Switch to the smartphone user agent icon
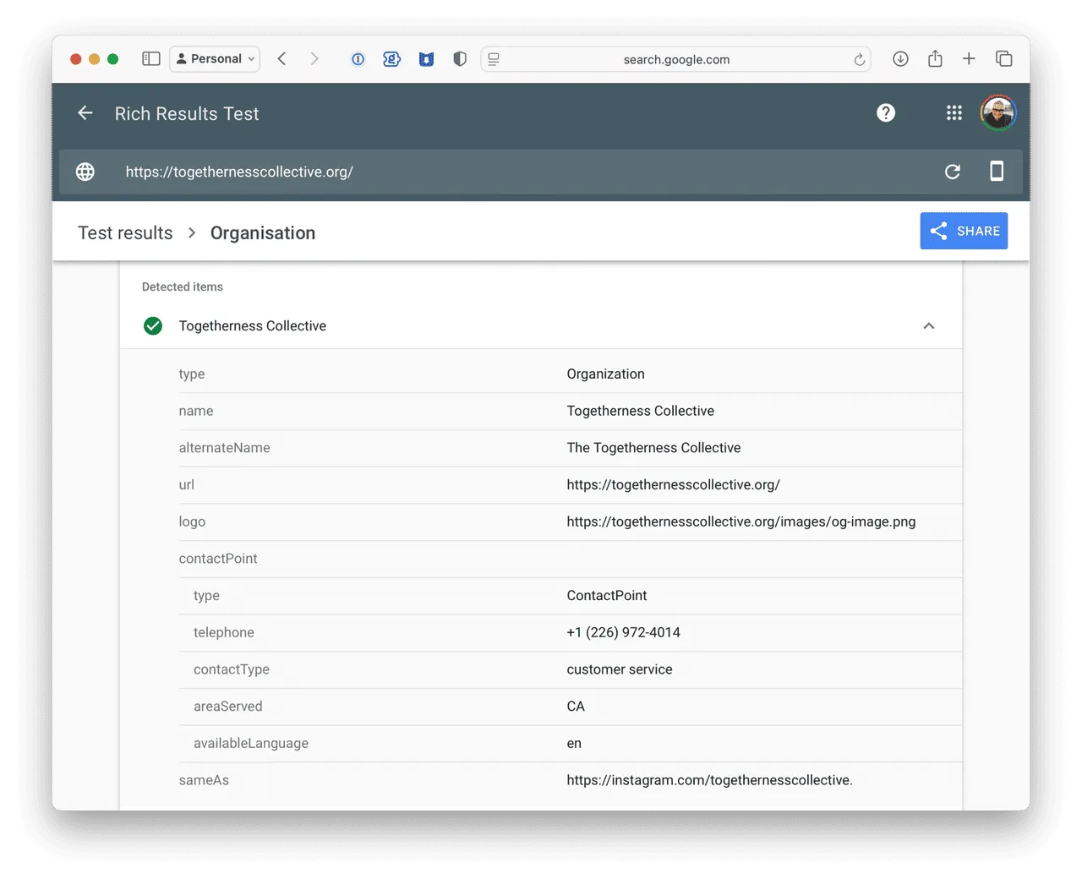This screenshot has width=1082, height=879. 997,172
